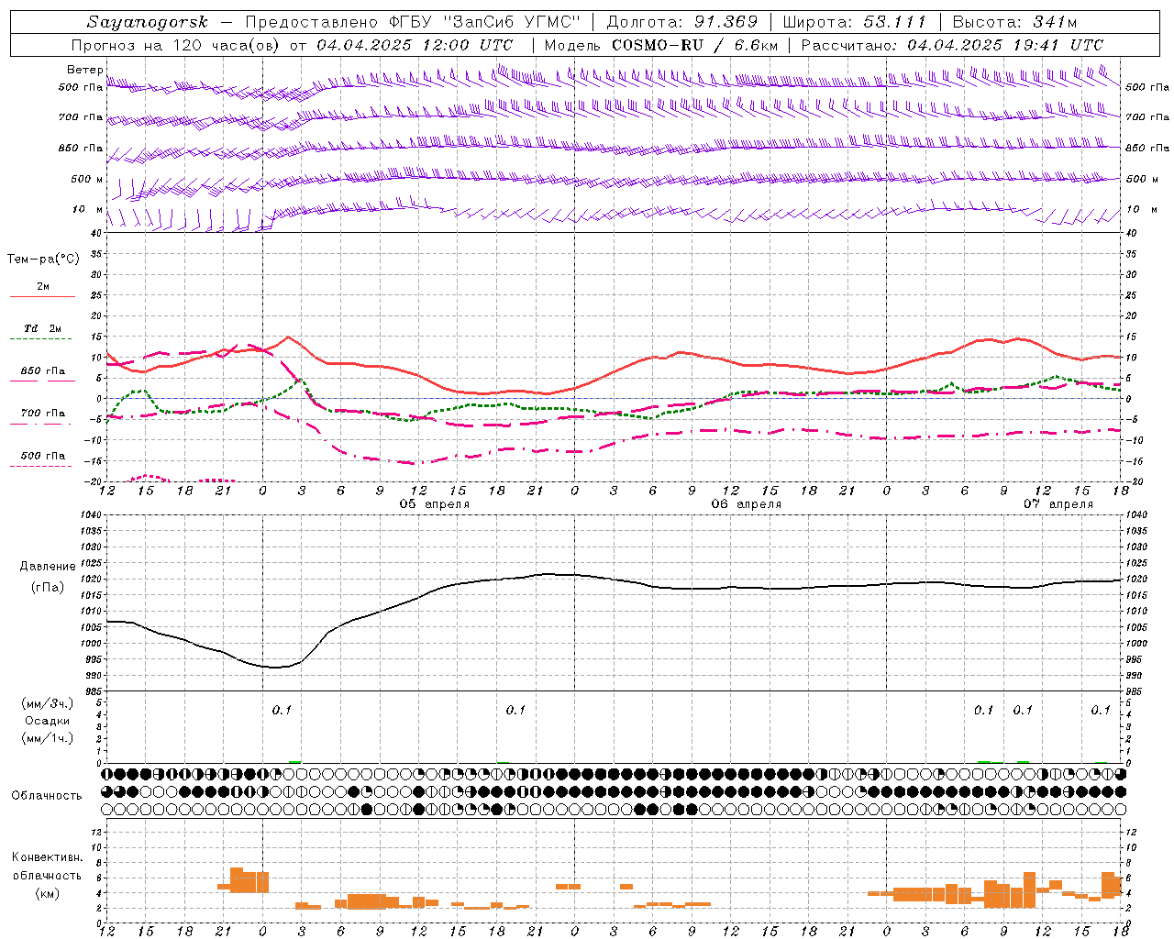
Task: Click the 'Осадки' precipitation label
Action: click(x=48, y=721)
